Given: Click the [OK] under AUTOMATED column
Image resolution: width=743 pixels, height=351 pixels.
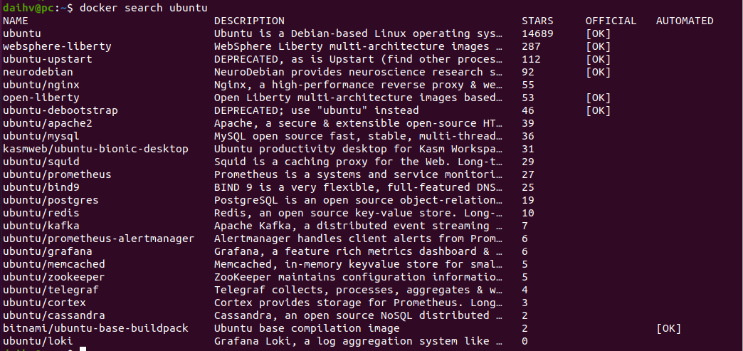Looking at the screenshot, I should [x=668, y=328].
